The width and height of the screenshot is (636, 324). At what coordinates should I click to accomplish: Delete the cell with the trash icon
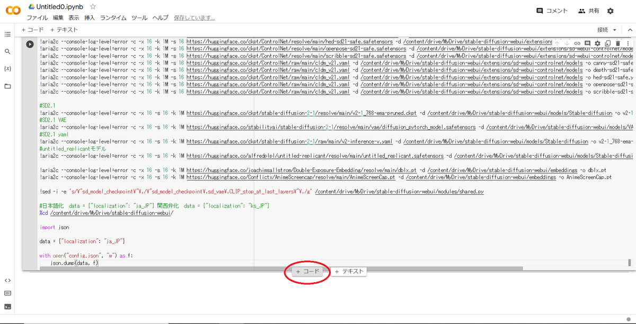pyautogui.click(x=617, y=43)
